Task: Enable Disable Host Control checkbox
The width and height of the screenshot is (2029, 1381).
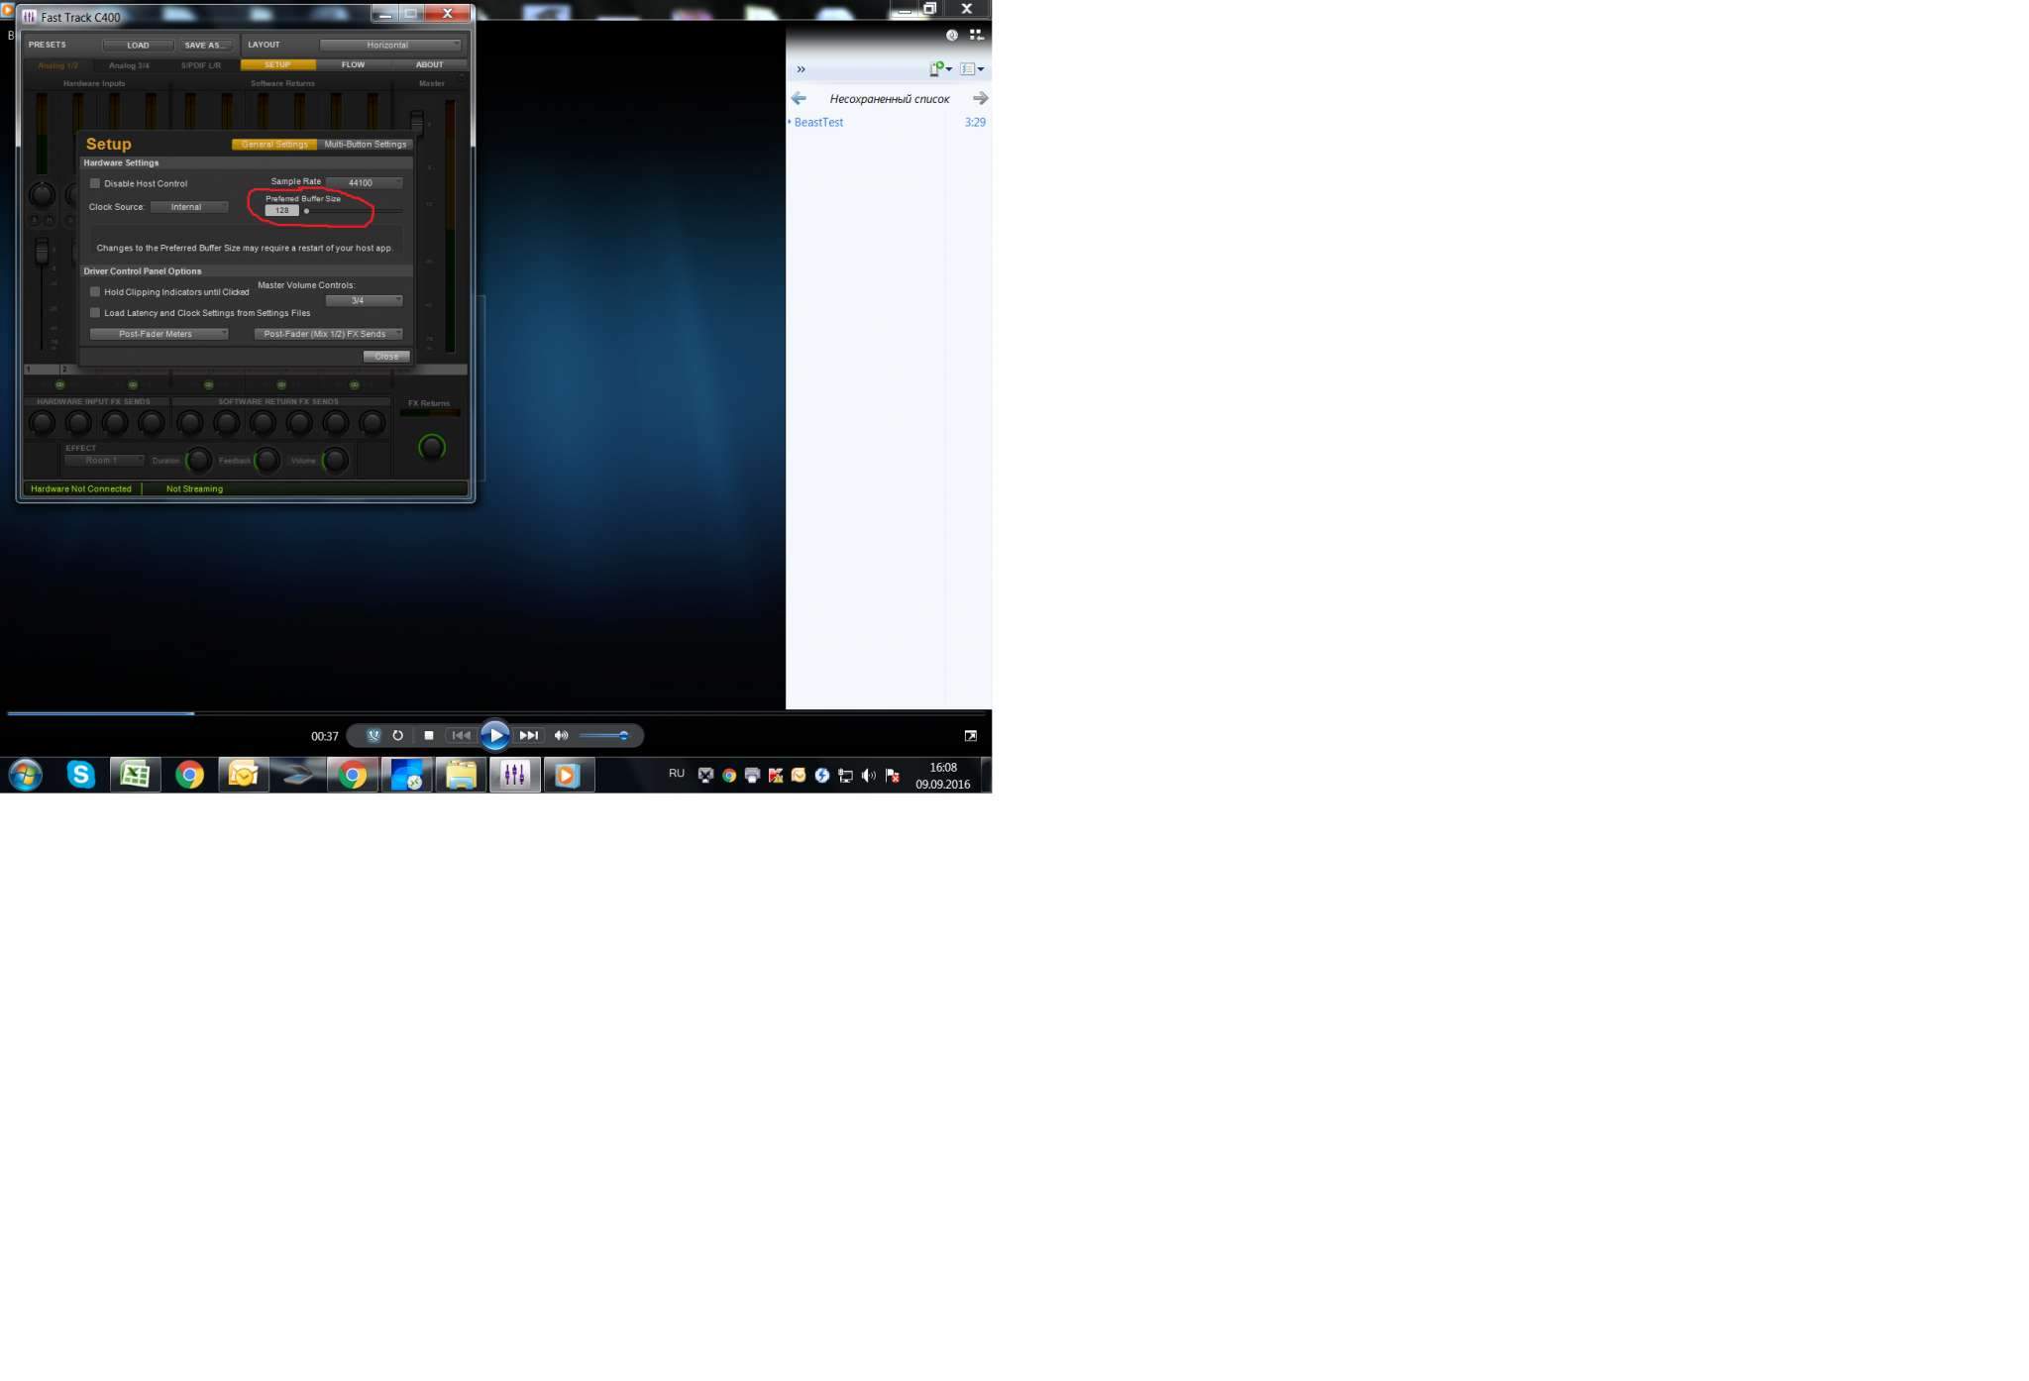Action: [95, 183]
